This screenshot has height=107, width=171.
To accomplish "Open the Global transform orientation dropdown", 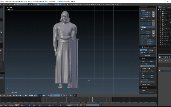I will pyautogui.click(x=45, y=95).
